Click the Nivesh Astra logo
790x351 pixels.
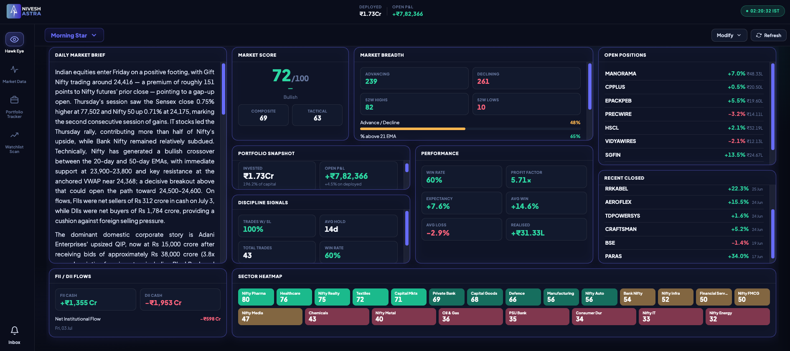[24, 11]
